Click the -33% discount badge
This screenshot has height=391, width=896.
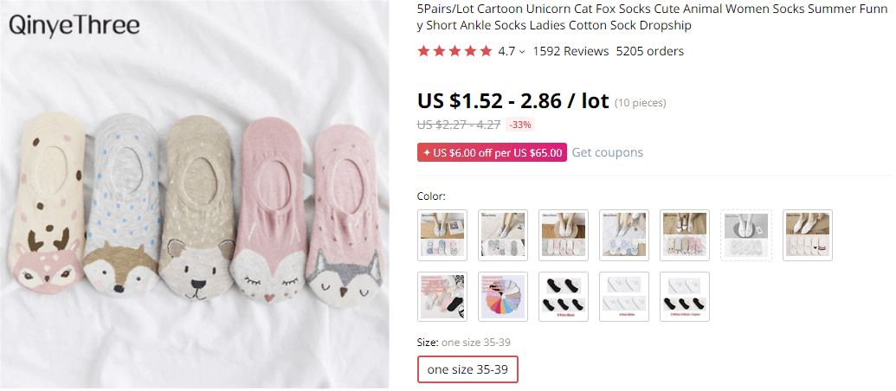[520, 125]
